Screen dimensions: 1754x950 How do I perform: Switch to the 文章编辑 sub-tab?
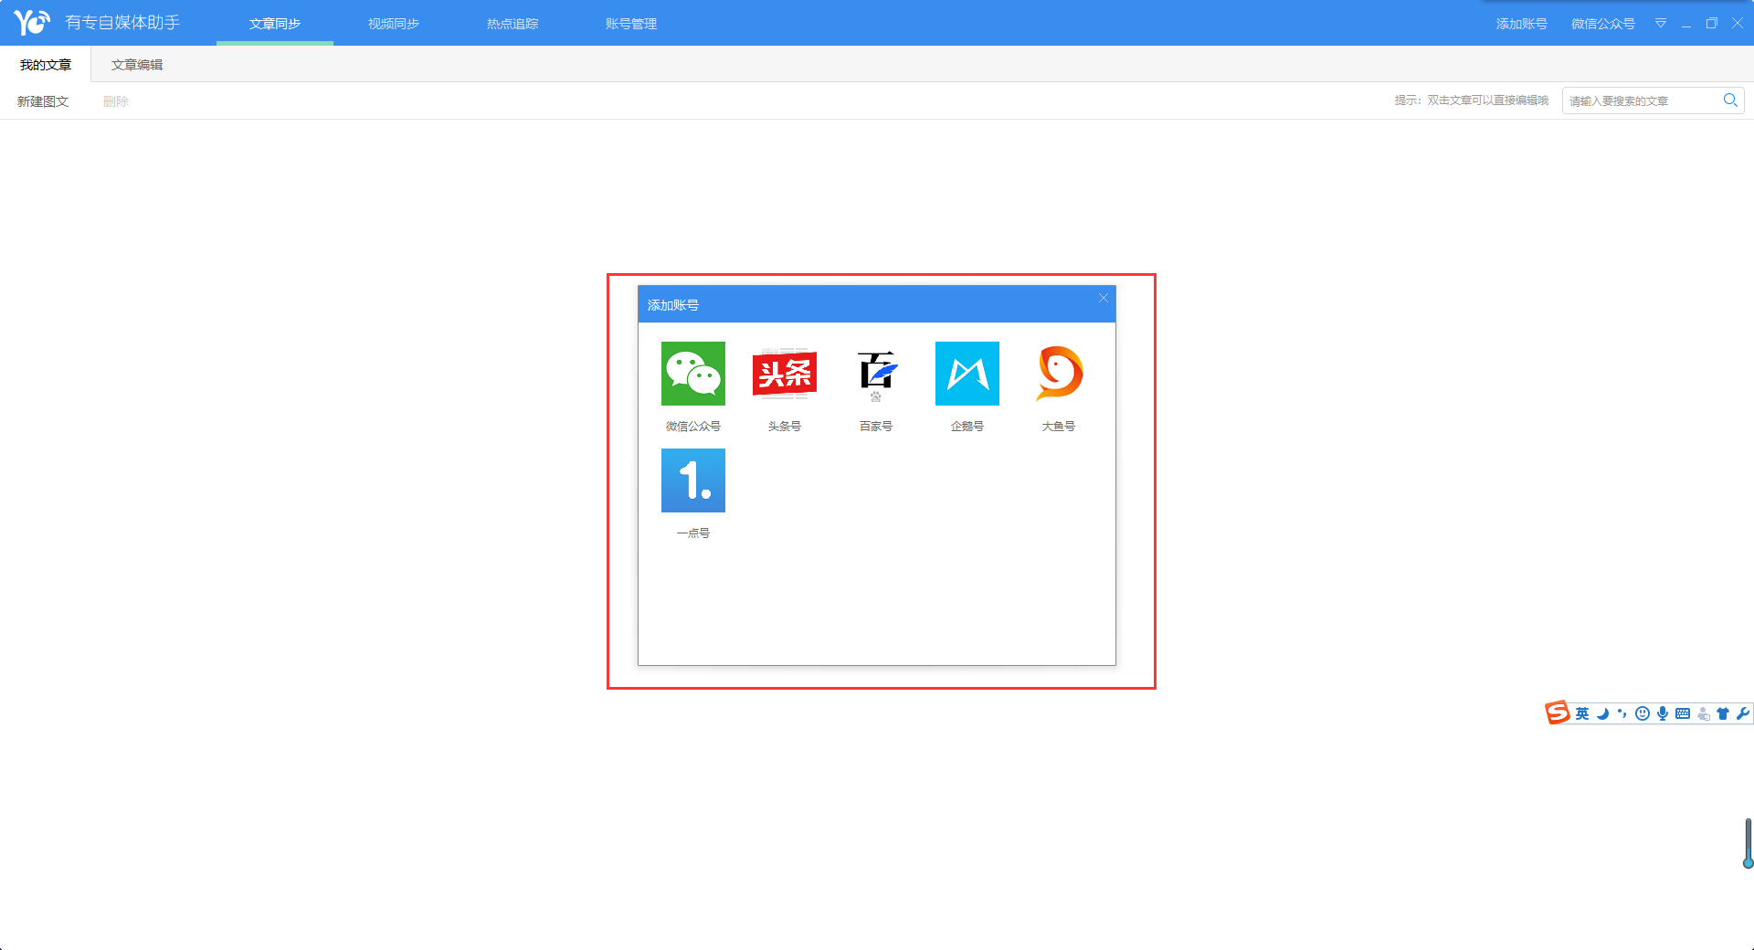[137, 65]
